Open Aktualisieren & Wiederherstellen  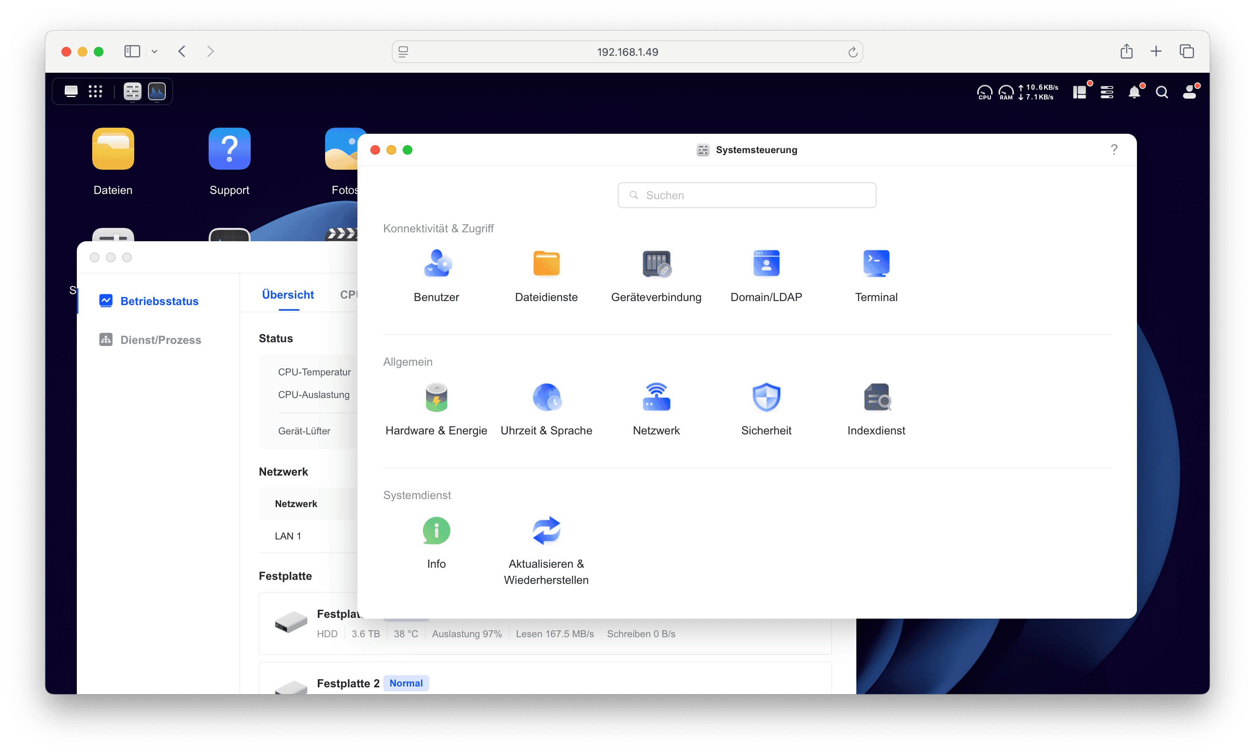coord(546,531)
